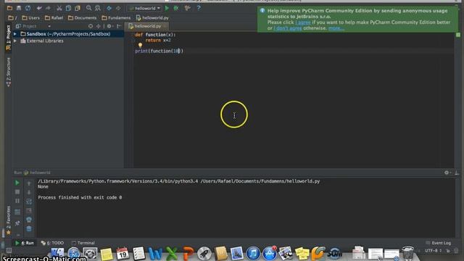Click the Replace toolbar icon
Image resolution: width=464 pixels, height=261 pixels.
(98, 8)
